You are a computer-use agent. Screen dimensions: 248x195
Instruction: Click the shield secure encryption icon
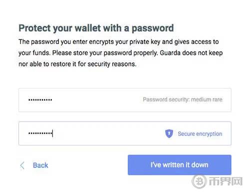[x=169, y=133]
